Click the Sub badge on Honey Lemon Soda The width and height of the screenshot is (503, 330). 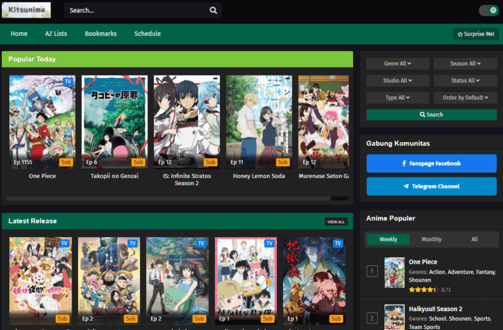click(283, 162)
